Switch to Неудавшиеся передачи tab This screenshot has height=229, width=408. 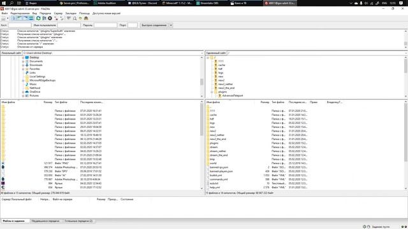[45, 221]
